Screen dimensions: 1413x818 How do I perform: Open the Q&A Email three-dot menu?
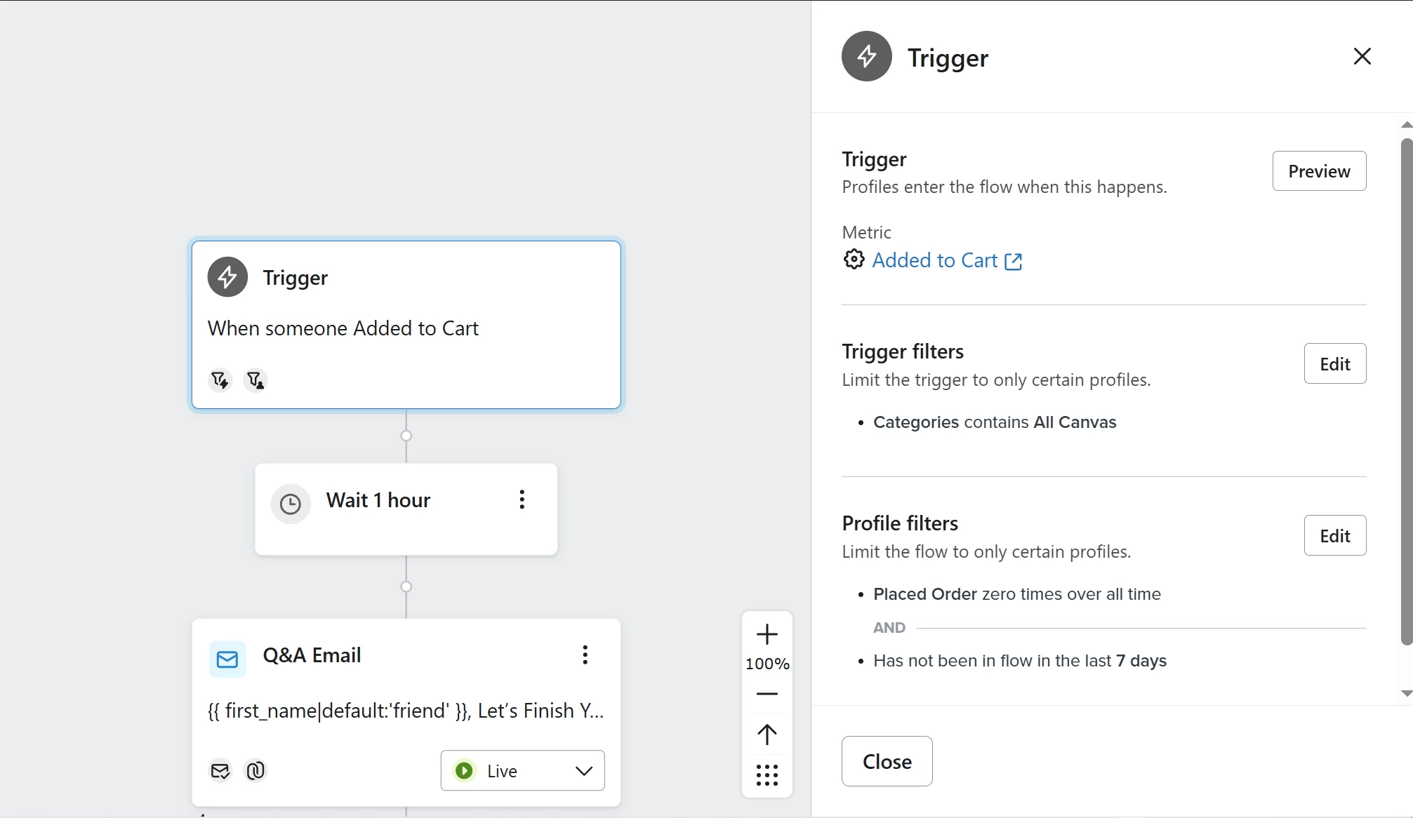tap(585, 655)
